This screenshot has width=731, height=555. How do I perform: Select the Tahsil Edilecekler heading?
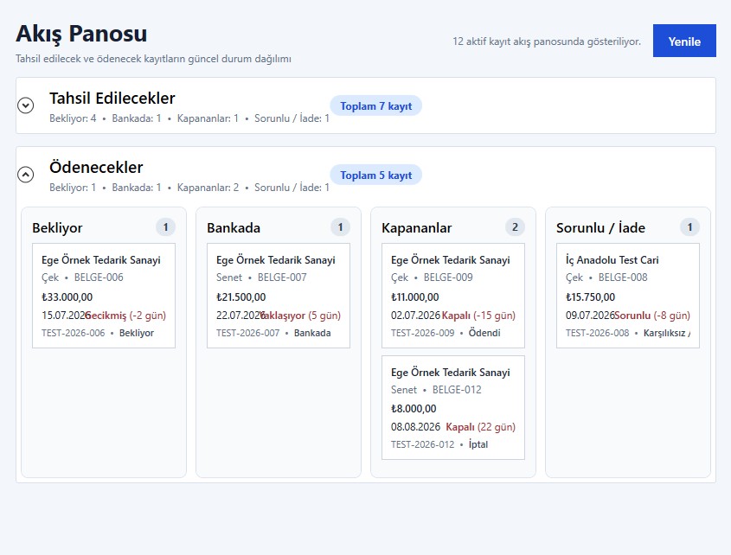(112, 99)
